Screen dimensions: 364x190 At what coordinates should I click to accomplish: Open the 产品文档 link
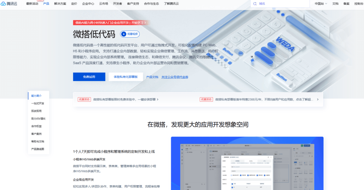152,77
